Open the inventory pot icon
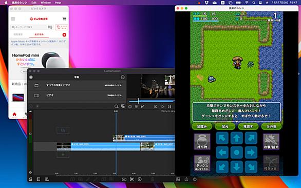This screenshot has width=301, height=188. 202,142
